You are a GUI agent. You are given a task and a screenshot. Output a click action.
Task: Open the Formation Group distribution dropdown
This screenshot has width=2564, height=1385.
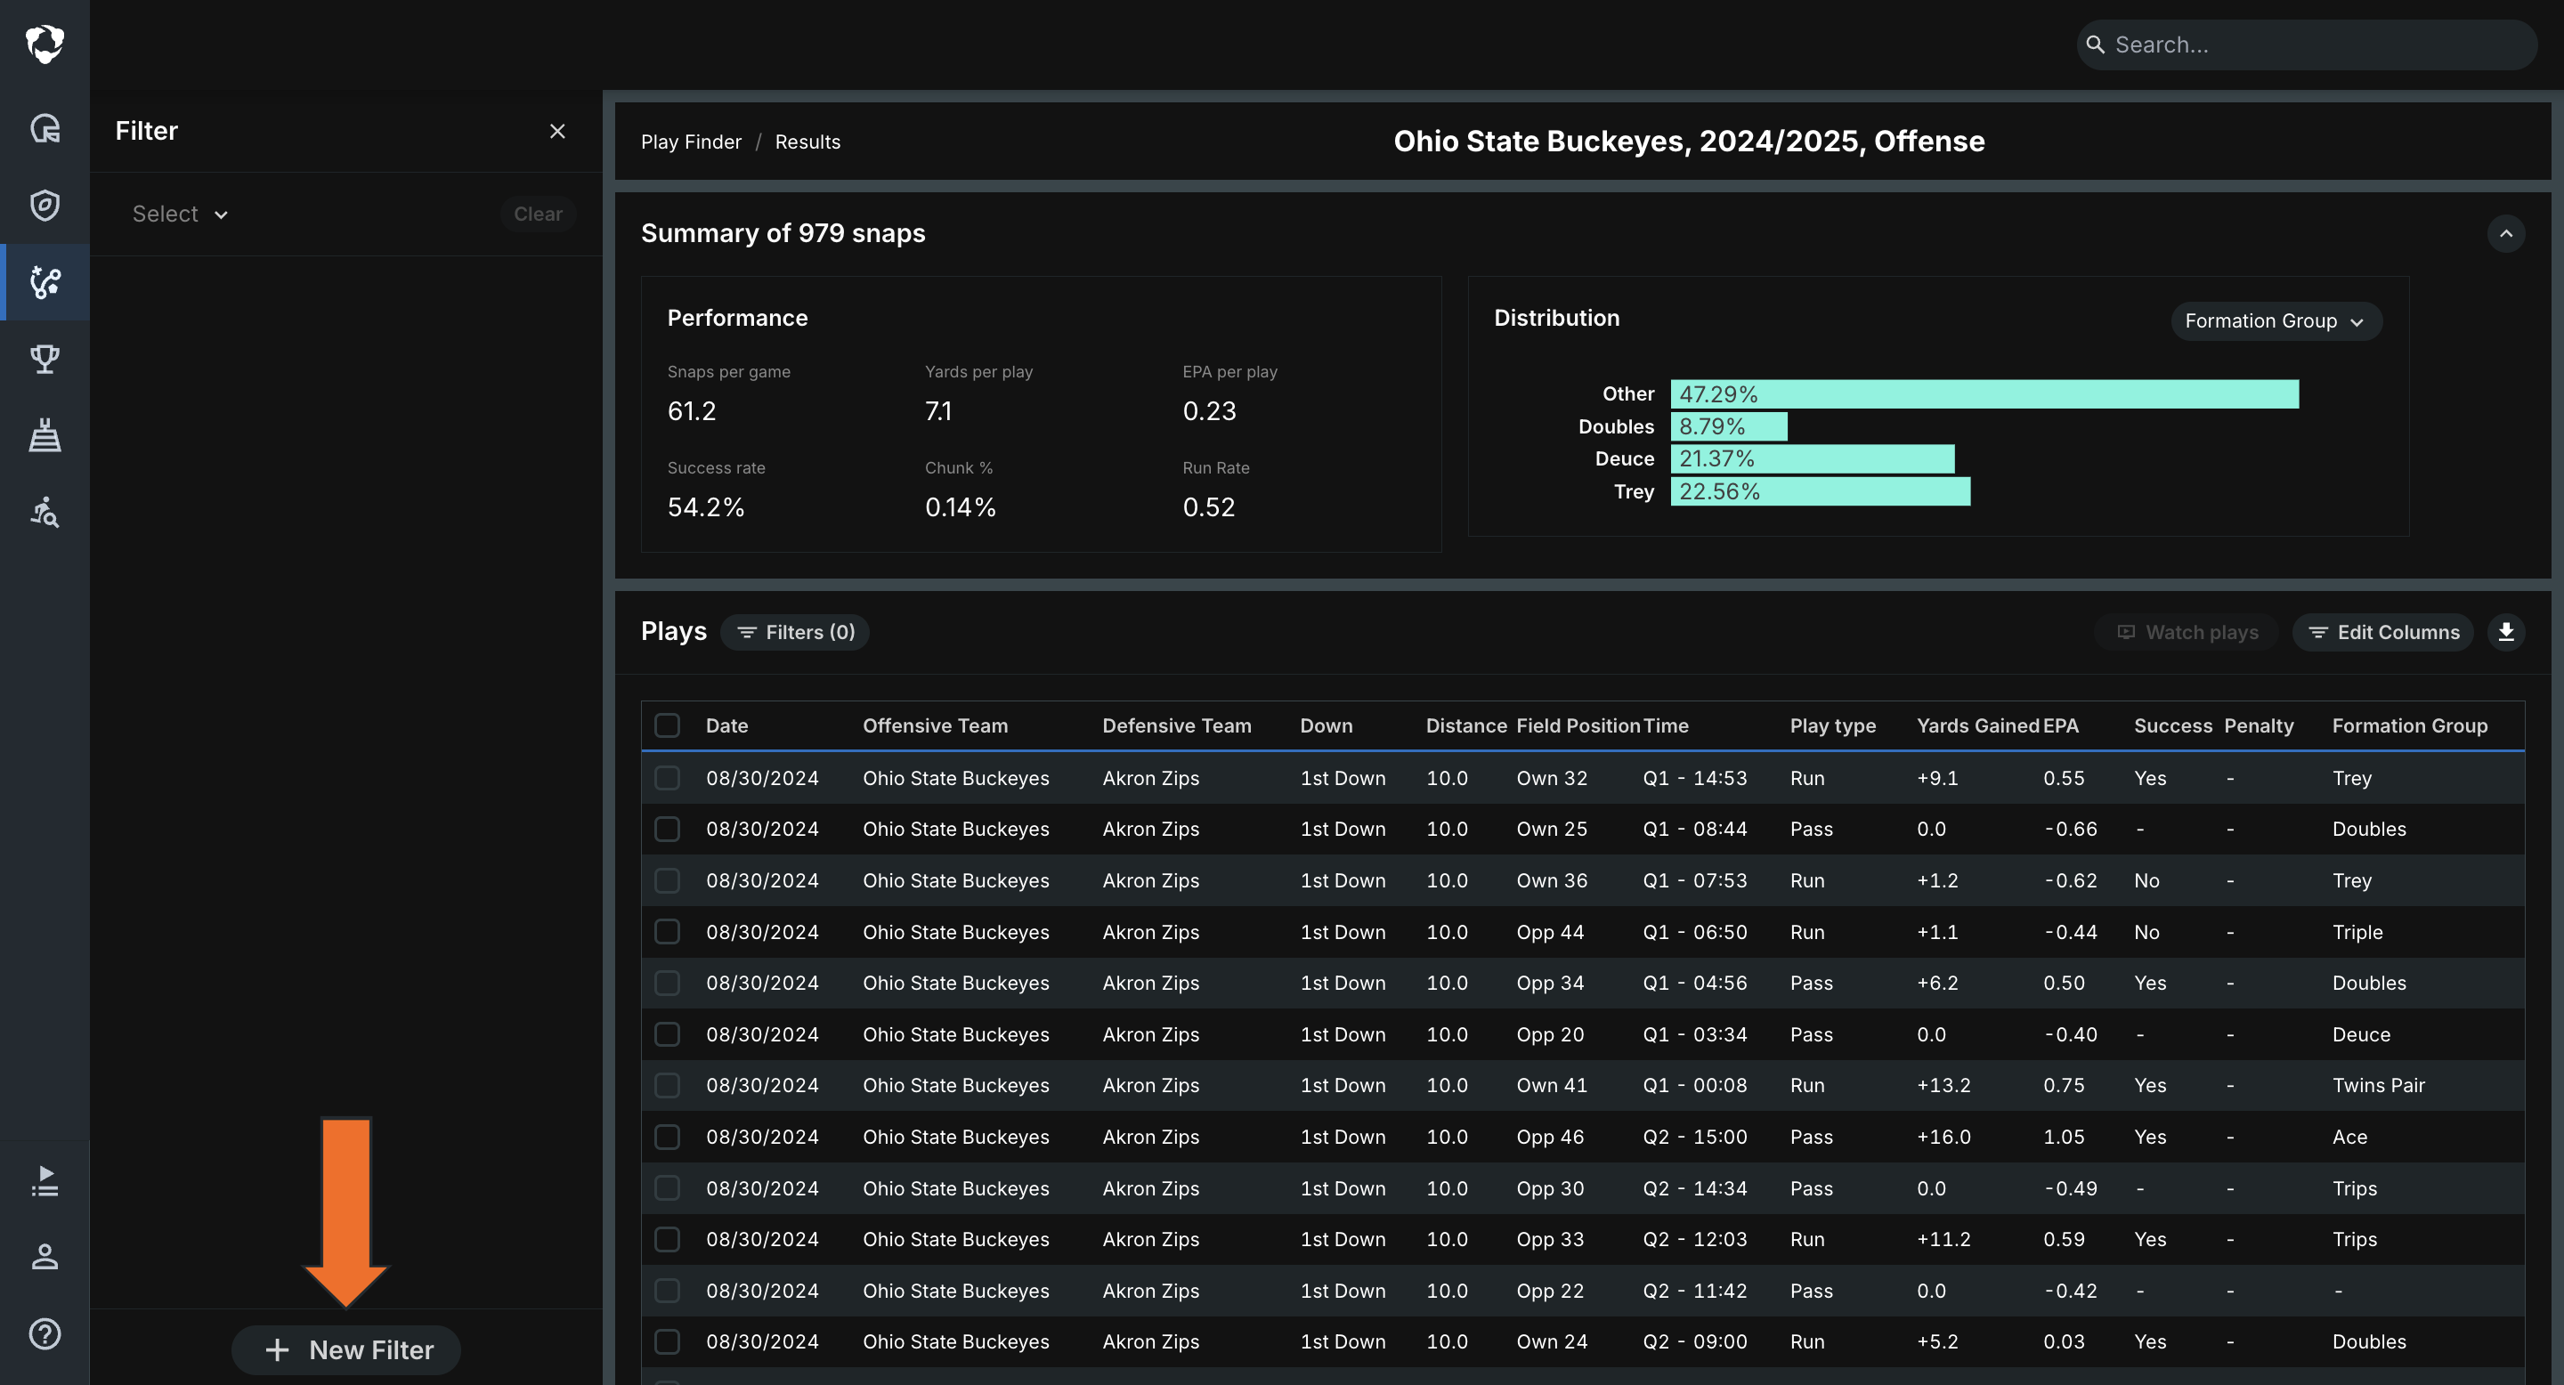2276,320
